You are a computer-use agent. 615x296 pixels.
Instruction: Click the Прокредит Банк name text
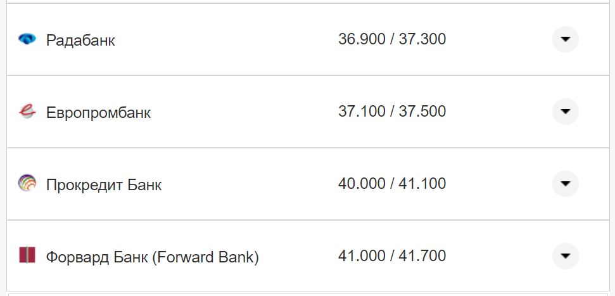pos(104,185)
